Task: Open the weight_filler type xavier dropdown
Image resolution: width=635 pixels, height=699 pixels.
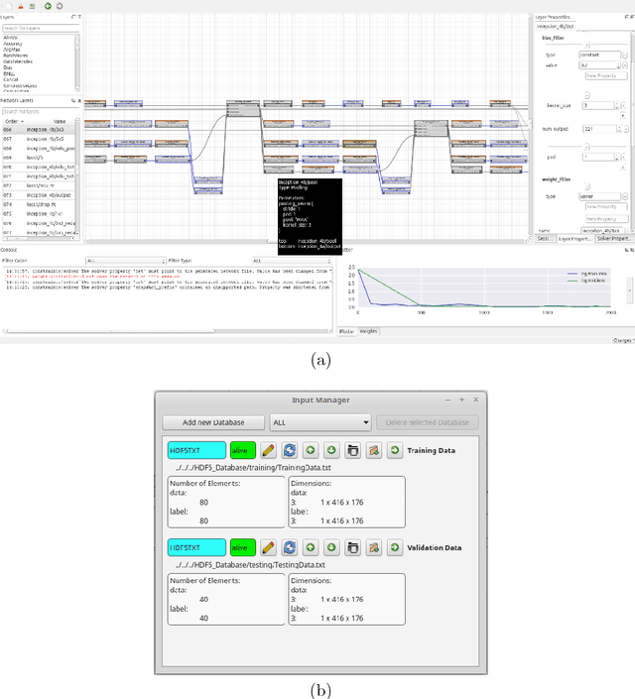Action: pyautogui.click(x=600, y=196)
